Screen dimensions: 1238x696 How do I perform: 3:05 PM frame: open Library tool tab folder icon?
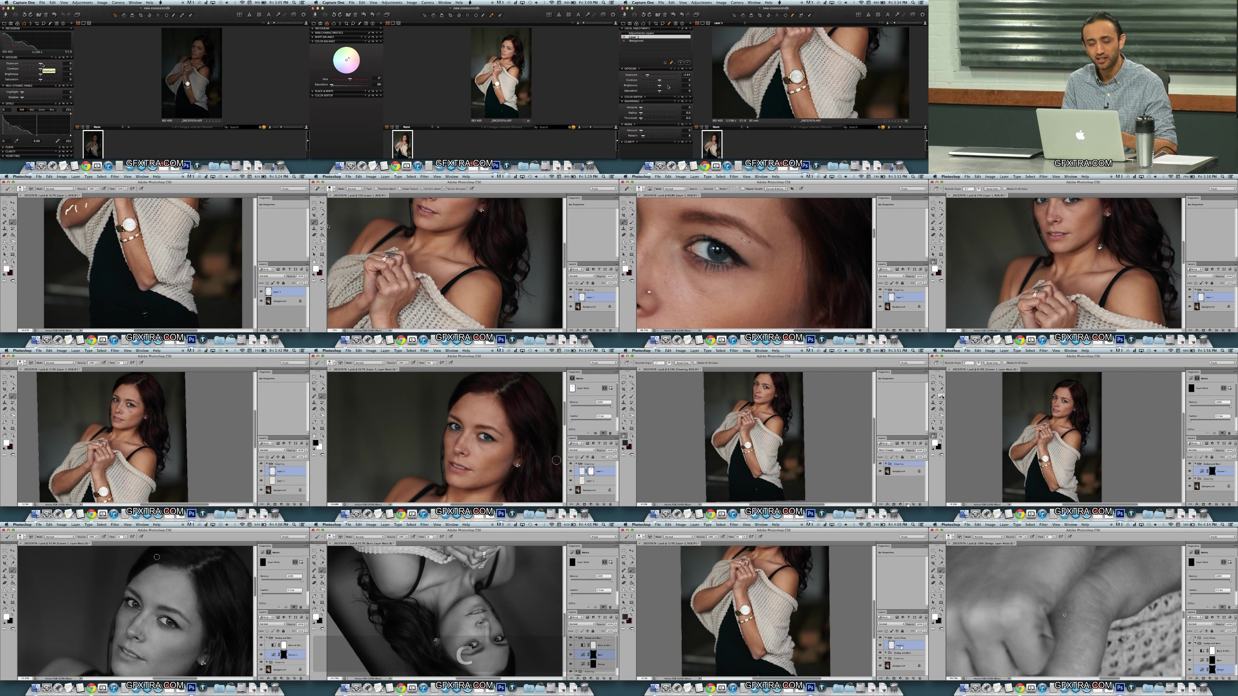[x=4, y=23]
